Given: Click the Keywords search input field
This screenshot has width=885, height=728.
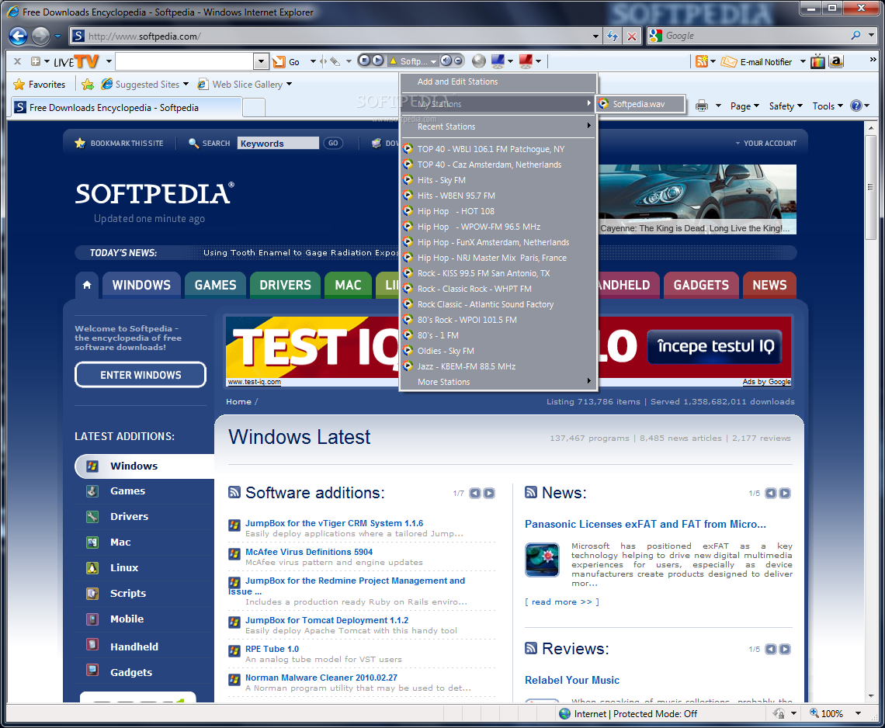Looking at the screenshot, I should tap(278, 144).
